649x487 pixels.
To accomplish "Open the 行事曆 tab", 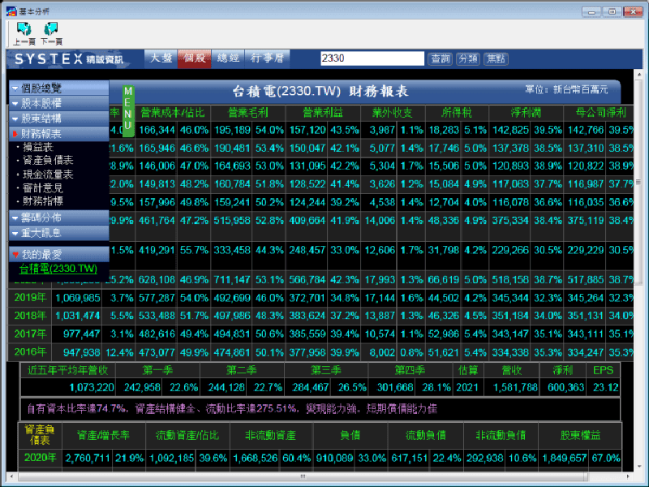I will (x=266, y=58).
